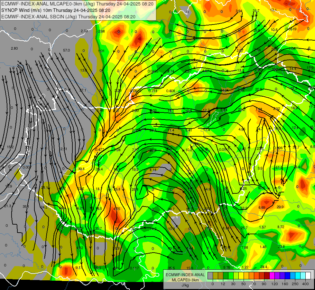The image size is (315, 290).
Task: Click the station value 10.4
Action: pyautogui.click(x=188, y=110)
